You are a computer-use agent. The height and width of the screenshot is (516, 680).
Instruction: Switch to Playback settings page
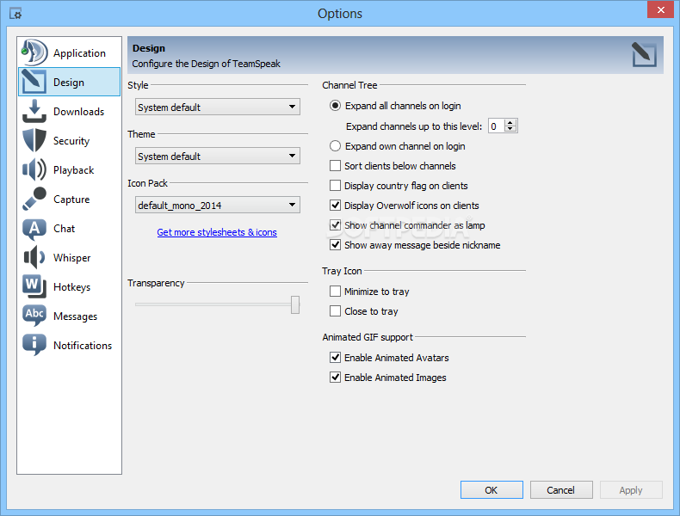click(x=70, y=169)
